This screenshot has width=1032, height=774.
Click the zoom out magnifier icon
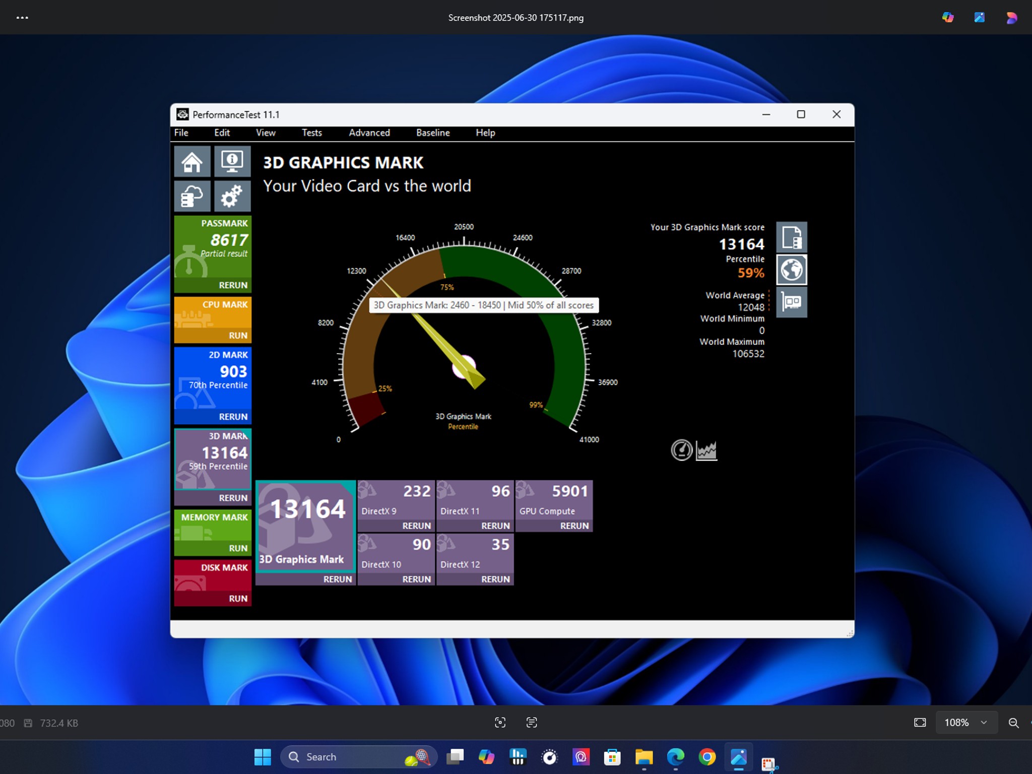pos(1013,723)
